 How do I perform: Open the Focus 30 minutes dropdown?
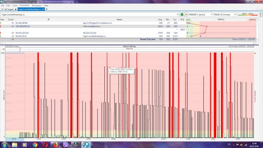(228, 15)
